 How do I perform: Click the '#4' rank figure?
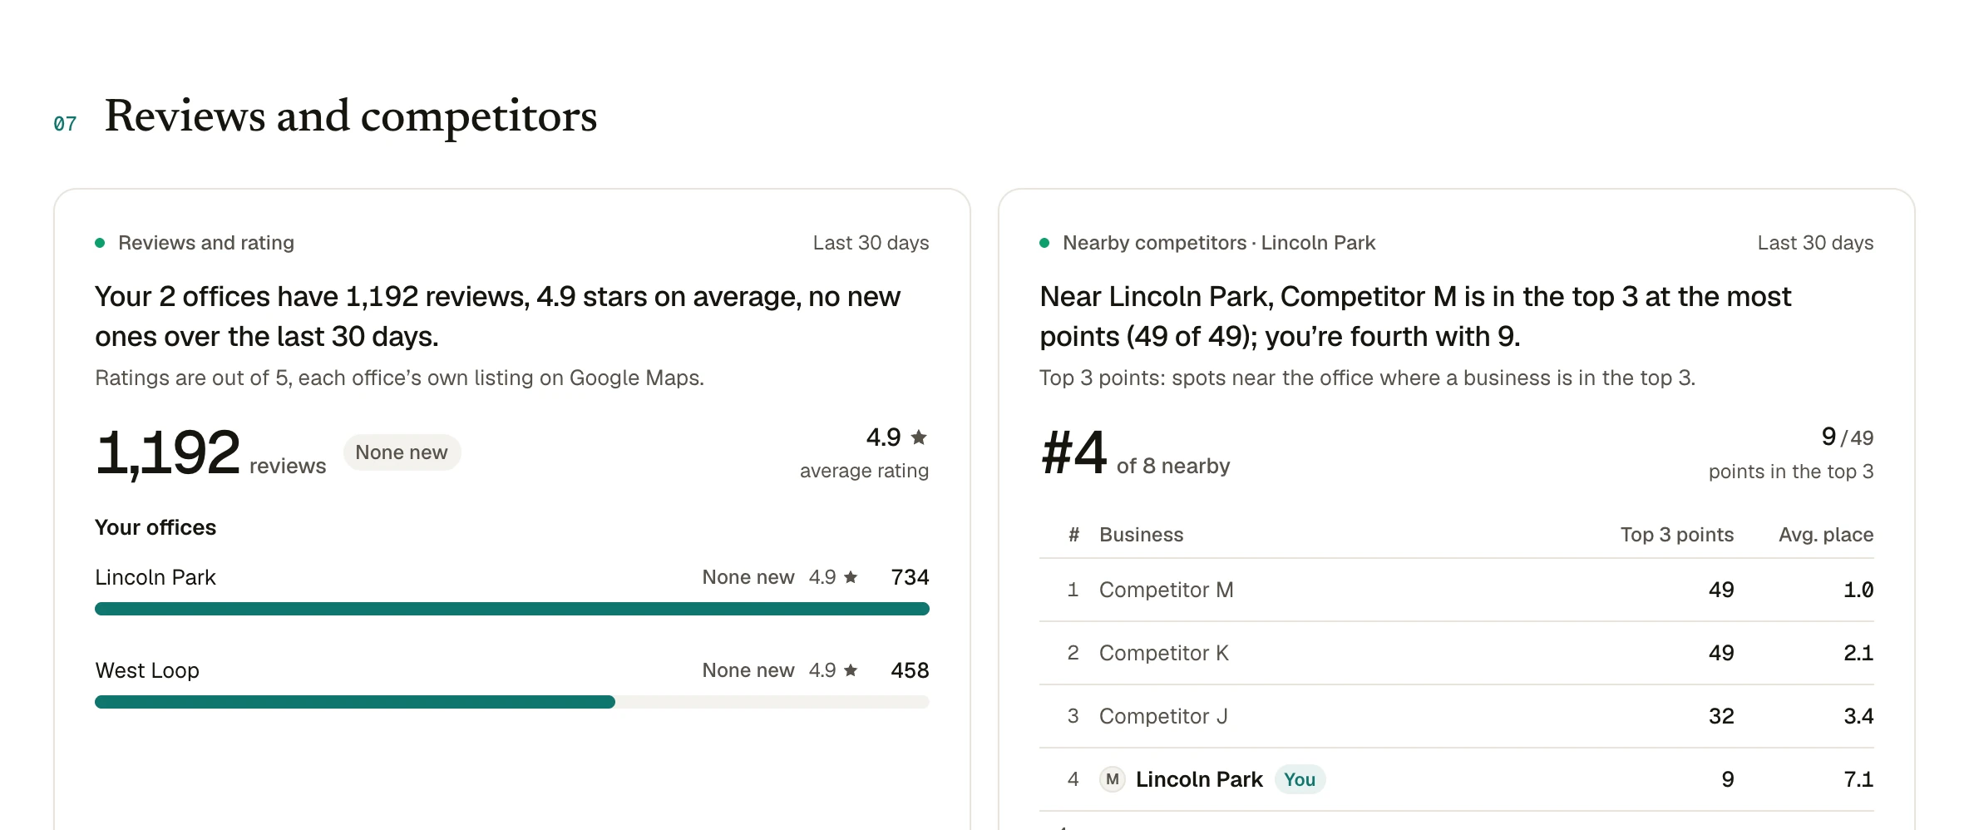pos(1073,452)
